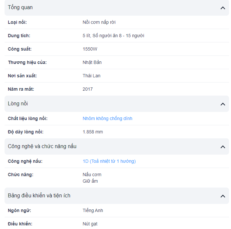Screen dimensions: 231x229
Task: Click the 1.858 mm thickness value
Action: 93,132
